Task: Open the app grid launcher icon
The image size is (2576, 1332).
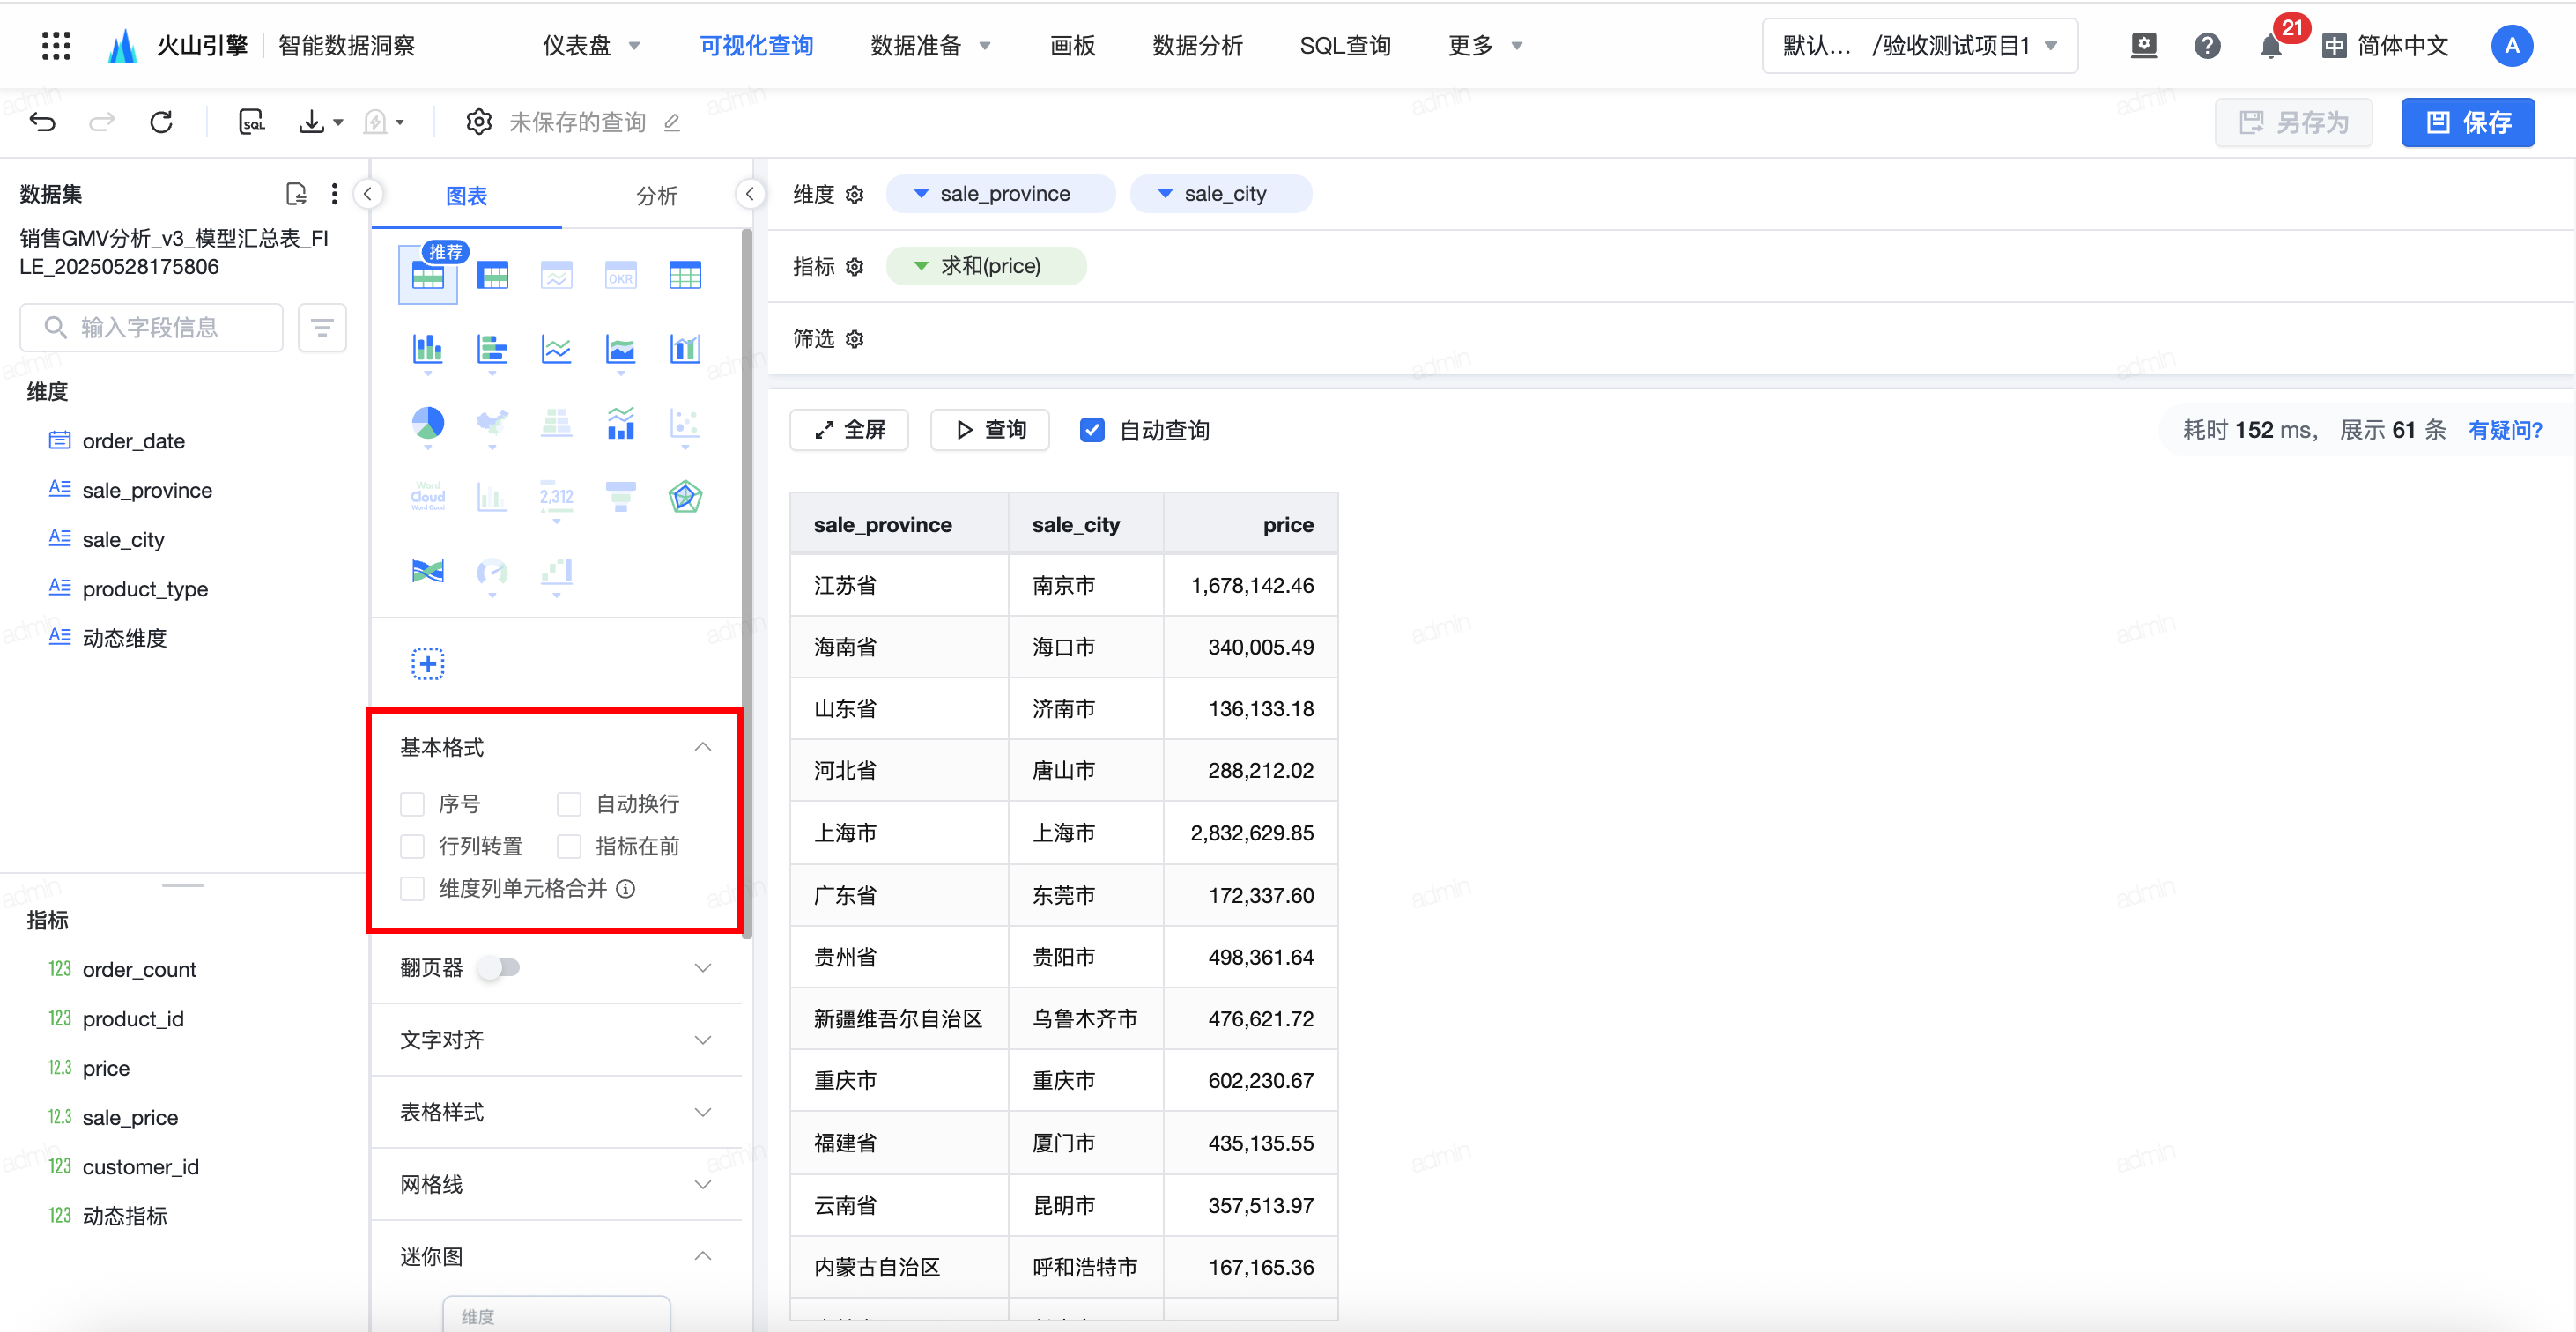Action: tap(56, 46)
